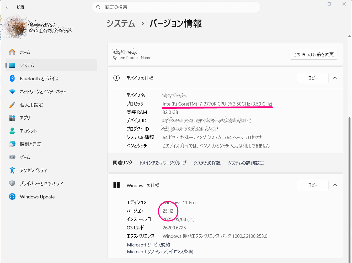
Task: Select the Bluetooth とデバイス icon
Action: (x=12, y=78)
